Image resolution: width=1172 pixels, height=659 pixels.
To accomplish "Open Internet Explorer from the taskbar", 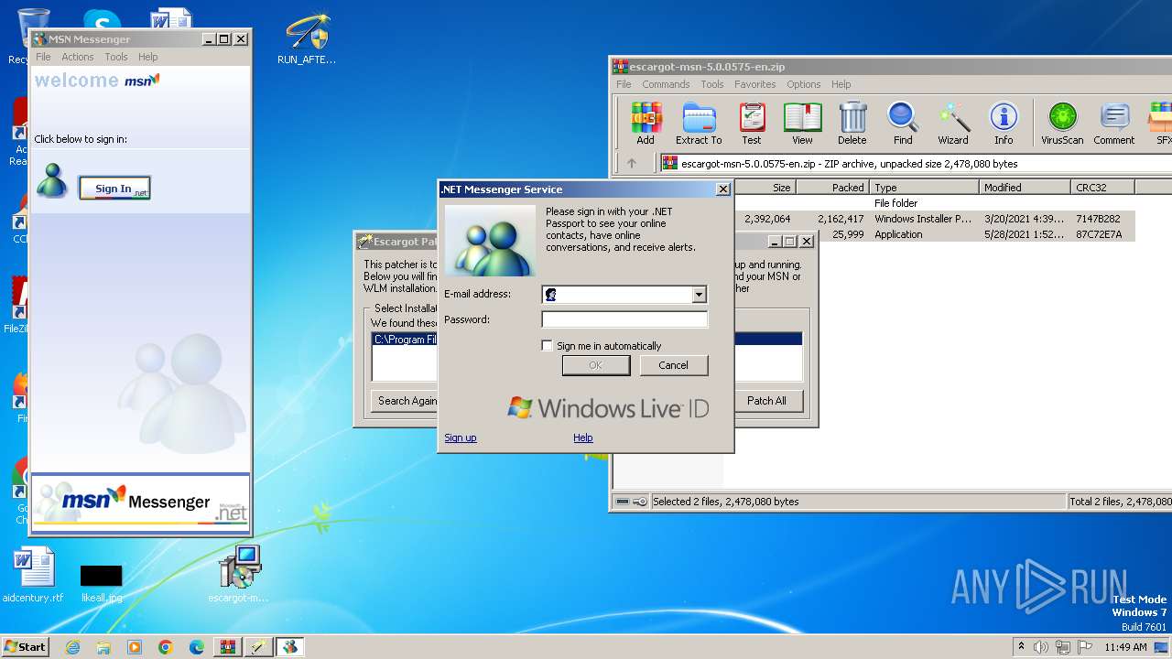I will (72, 647).
